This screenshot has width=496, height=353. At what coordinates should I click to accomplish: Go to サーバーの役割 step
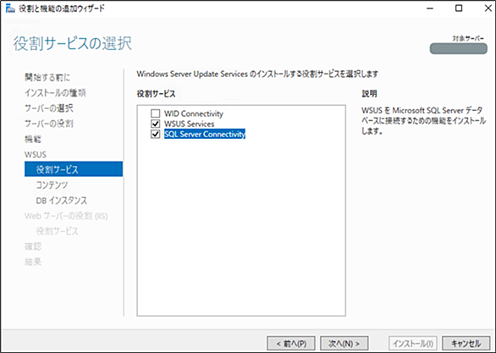click(x=49, y=124)
